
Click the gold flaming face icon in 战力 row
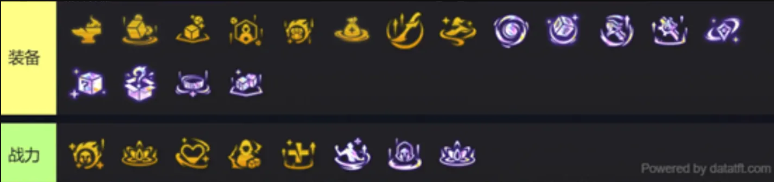[x=87, y=154]
